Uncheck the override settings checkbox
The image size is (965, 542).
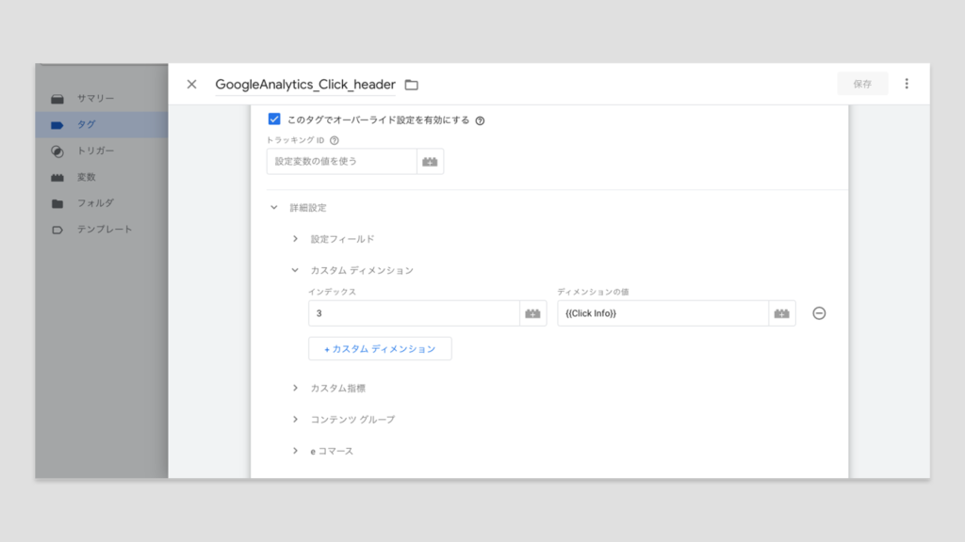pos(274,120)
